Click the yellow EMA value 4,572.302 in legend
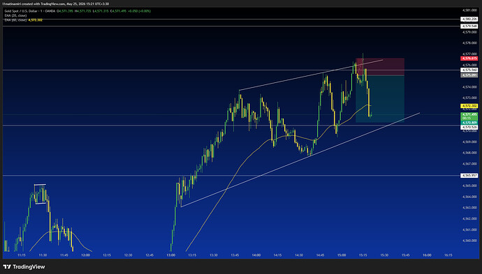This screenshot has width=482, height=274. click(x=36, y=20)
